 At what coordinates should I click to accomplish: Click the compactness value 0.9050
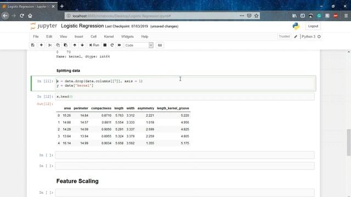[x=106, y=129]
